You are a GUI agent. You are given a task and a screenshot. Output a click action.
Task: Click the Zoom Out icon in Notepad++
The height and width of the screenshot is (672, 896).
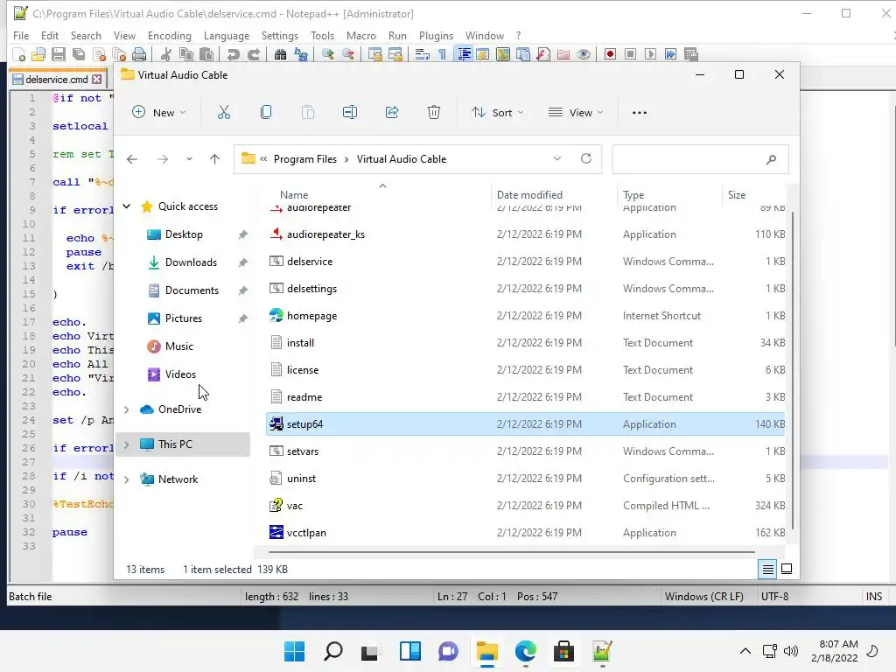click(x=348, y=54)
